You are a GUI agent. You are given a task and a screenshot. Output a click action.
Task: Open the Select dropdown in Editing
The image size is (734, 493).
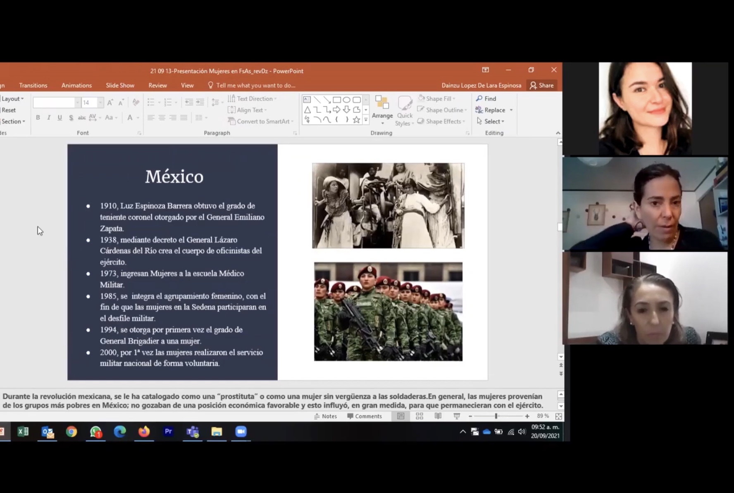coord(491,121)
